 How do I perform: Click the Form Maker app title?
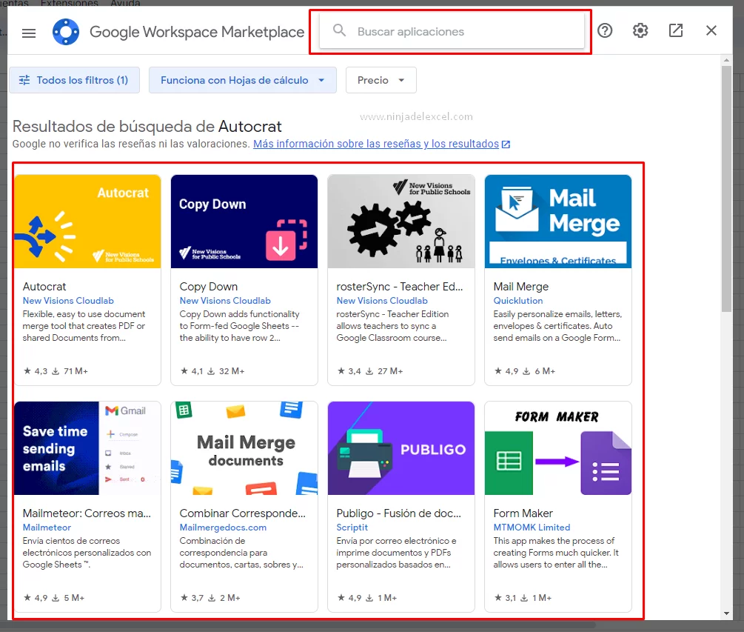click(523, 513)
